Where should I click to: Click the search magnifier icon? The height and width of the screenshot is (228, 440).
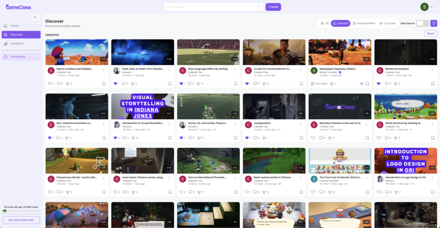point(259,7)
